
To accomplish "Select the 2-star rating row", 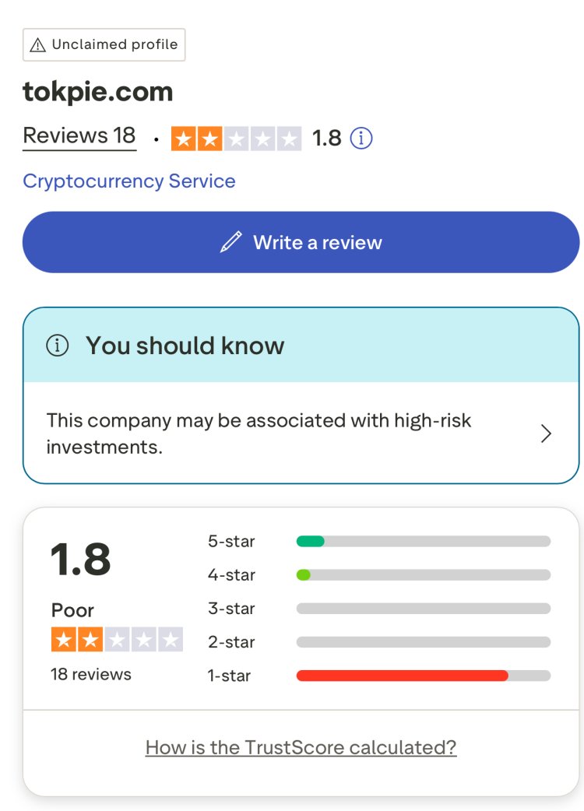I will (231, 642).
